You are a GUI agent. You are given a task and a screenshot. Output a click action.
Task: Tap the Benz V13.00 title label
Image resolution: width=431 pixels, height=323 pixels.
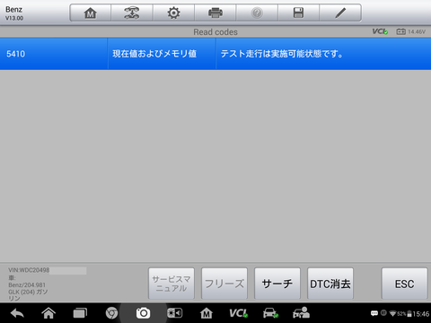pyautogui.click(x=14, y=13)
